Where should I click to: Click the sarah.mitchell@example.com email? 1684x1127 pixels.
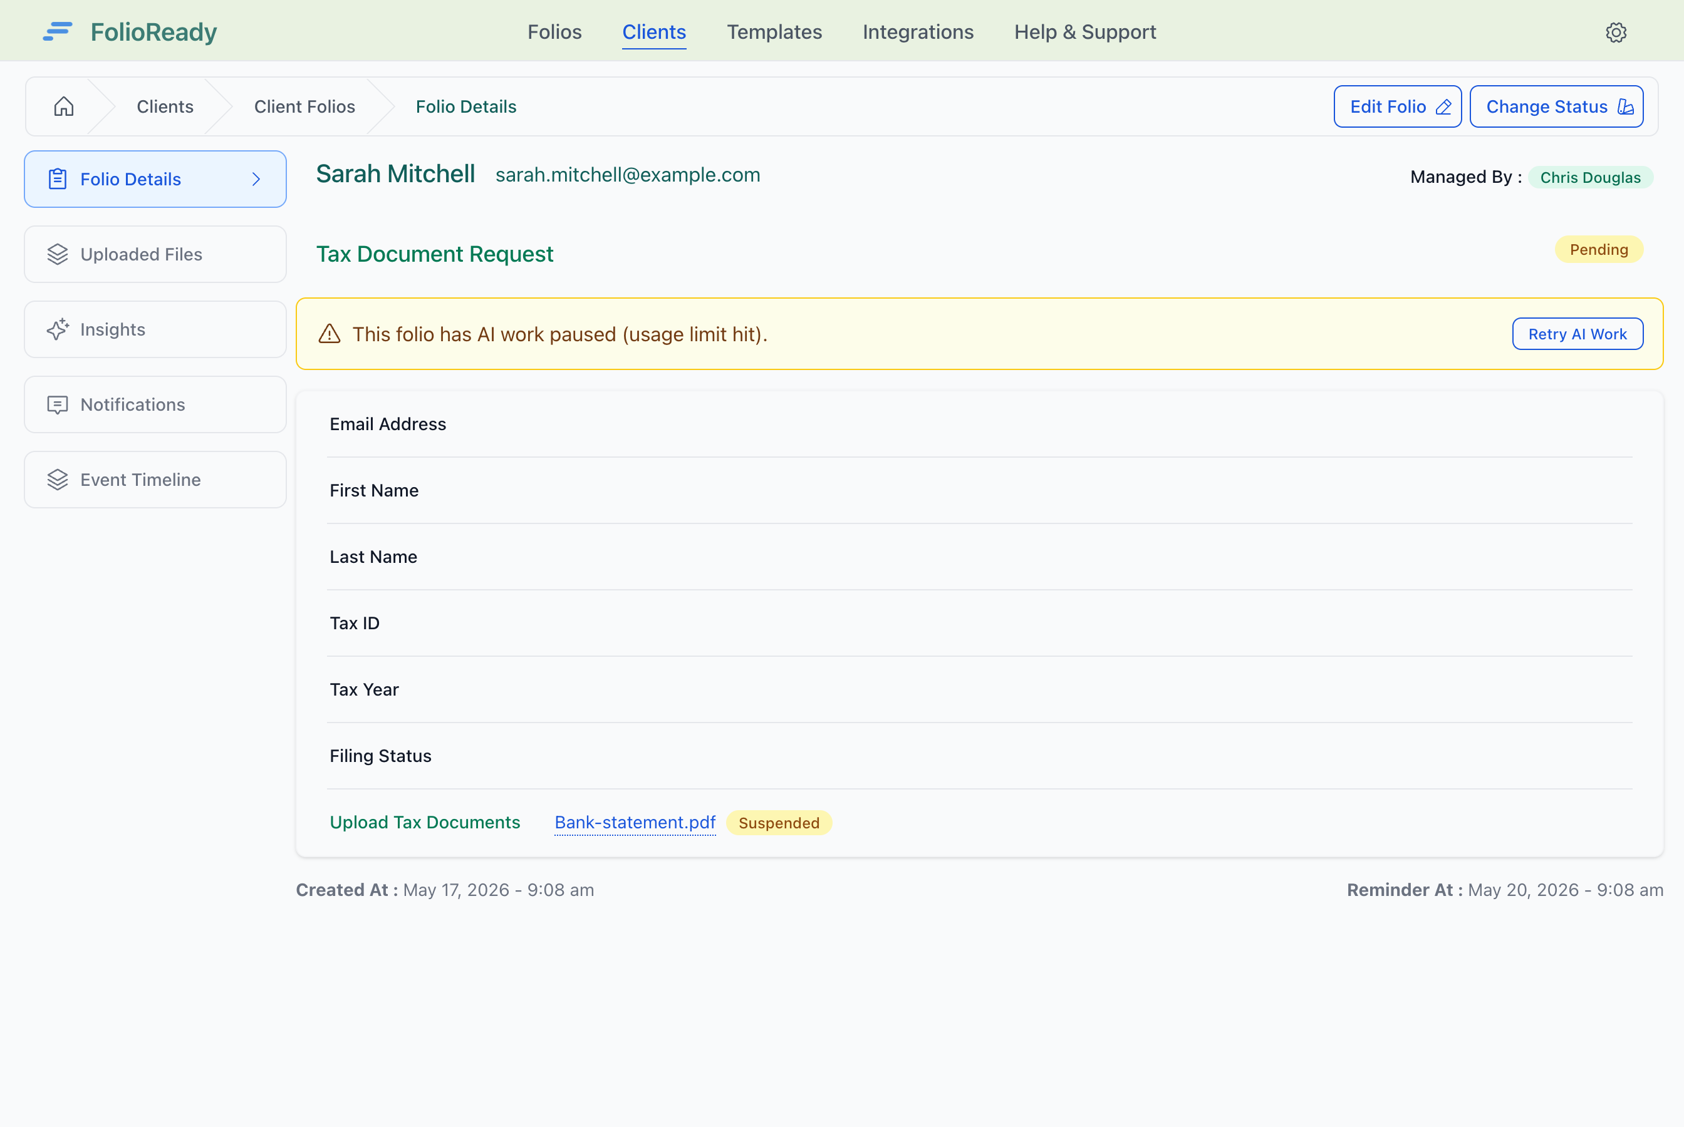tap(627, 175)
